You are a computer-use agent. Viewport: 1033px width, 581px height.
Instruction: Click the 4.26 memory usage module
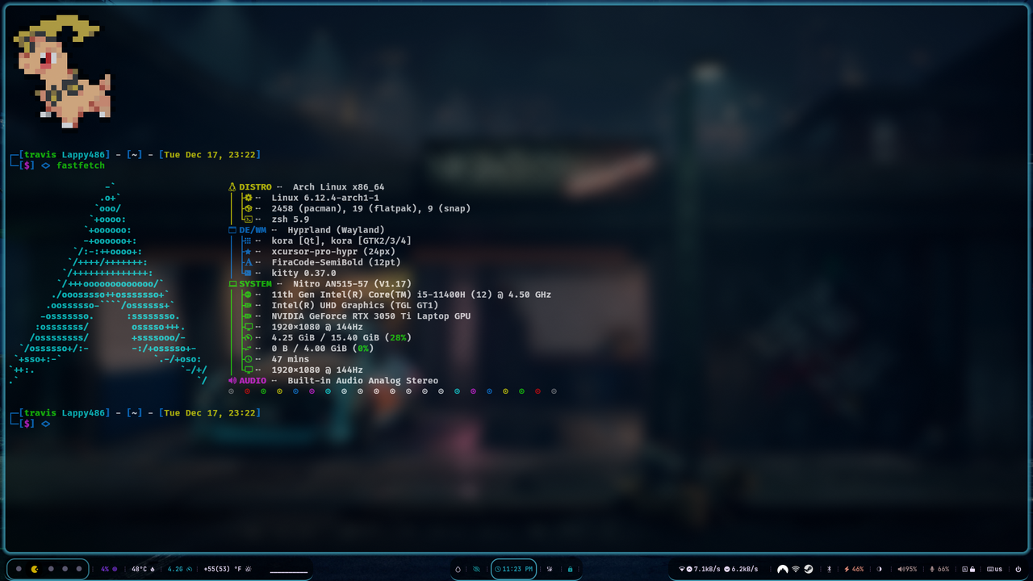(180, 569)
